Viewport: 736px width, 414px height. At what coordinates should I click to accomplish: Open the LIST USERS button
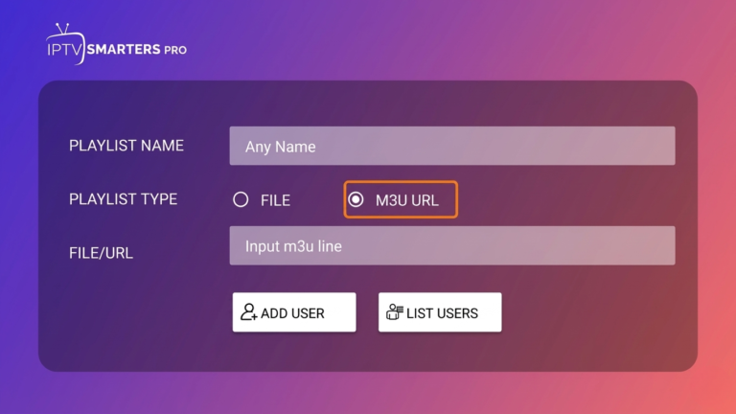(440, 312)
